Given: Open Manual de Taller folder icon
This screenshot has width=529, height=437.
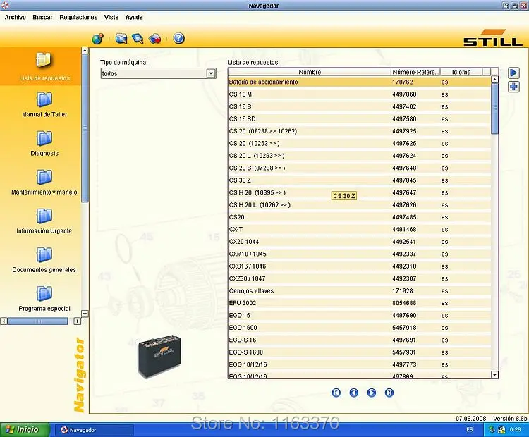Looking at the screenshot, I should point(44,99).
